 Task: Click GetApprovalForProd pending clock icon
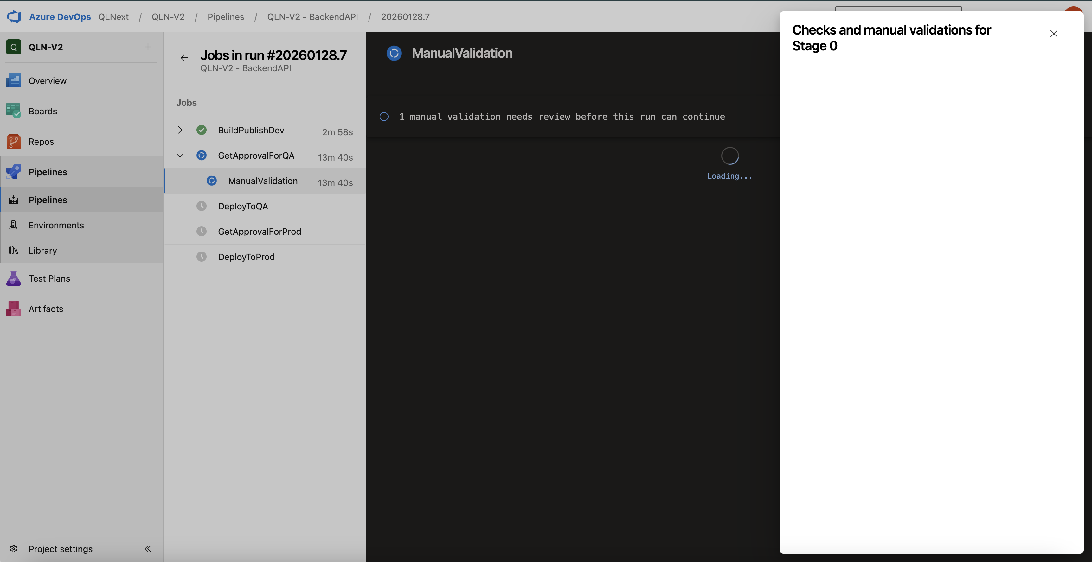point(202,231)
